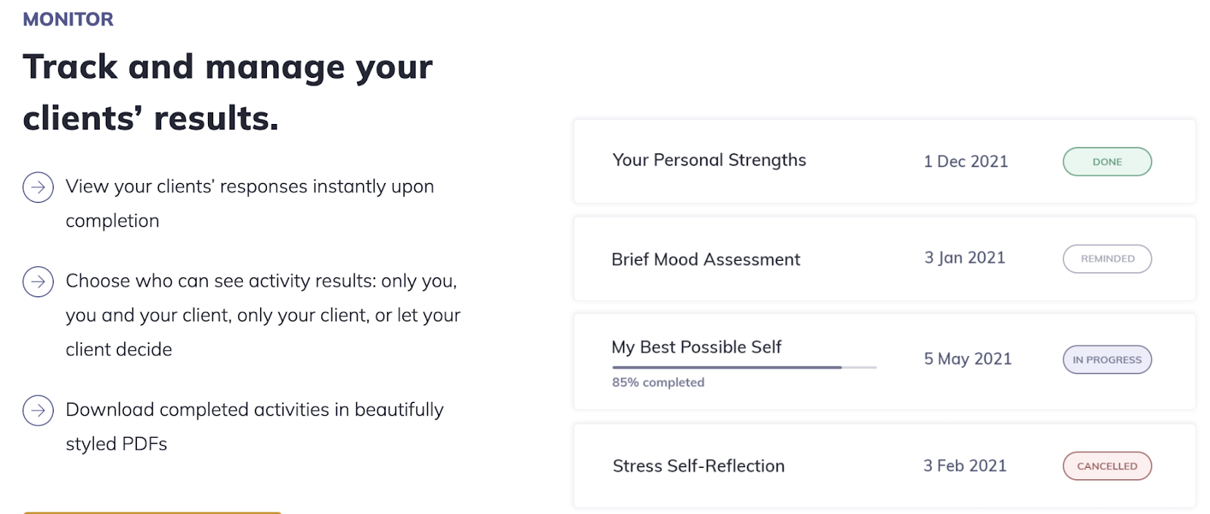Click the MONITOR section label

[x=68, y=20]
